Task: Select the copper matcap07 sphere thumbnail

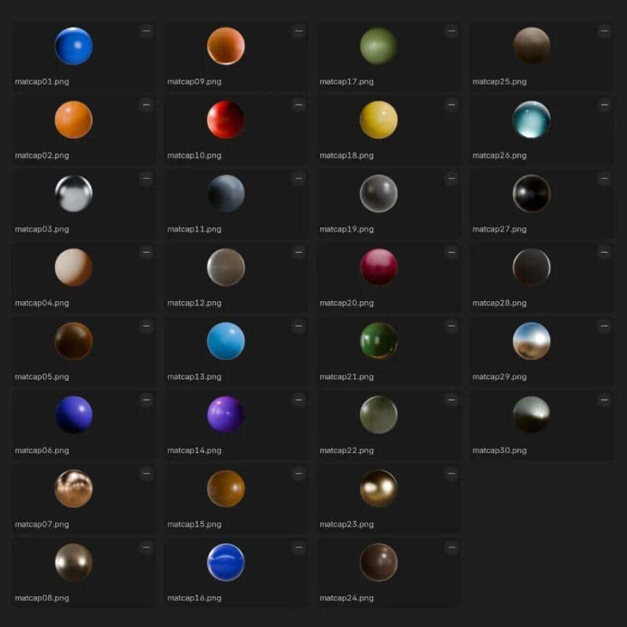Action: click(74, 489)
